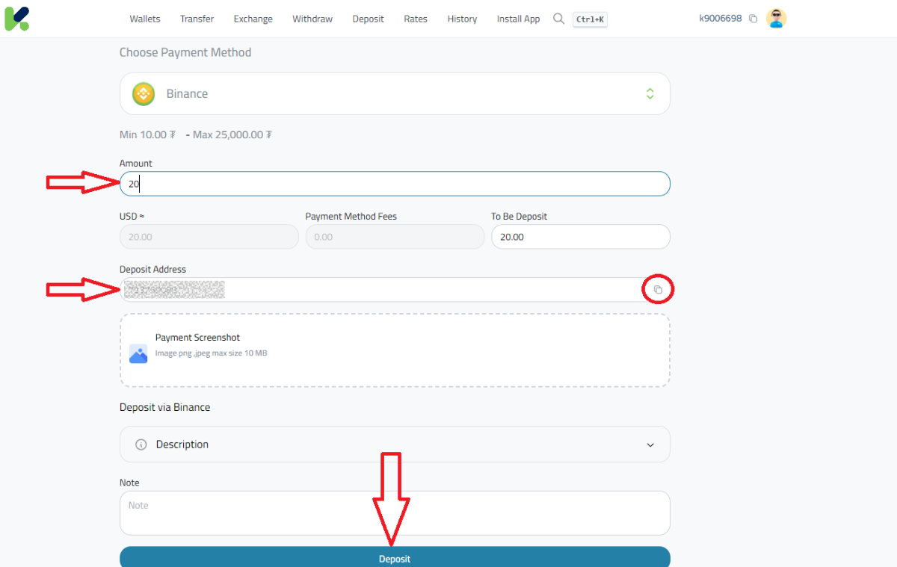Viewport: 897px width, 567px height.
Task: Open the Transfer page
Action: (x=197, y=19)
